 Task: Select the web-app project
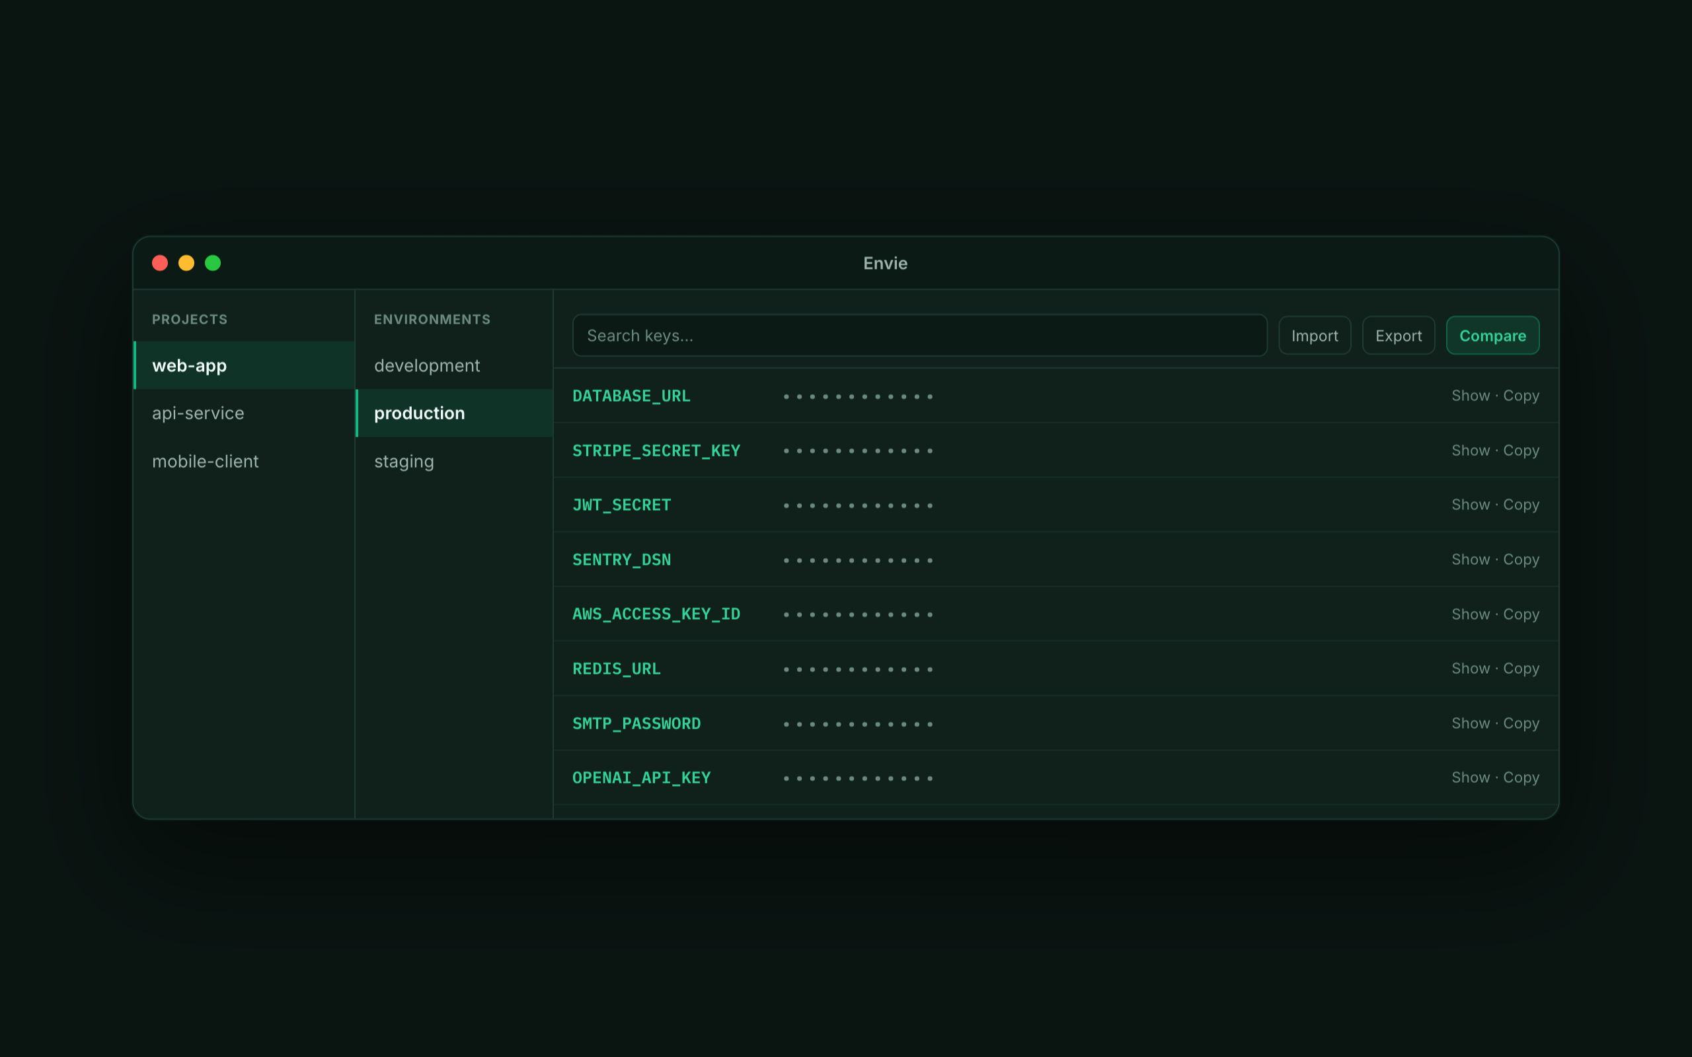244,365
